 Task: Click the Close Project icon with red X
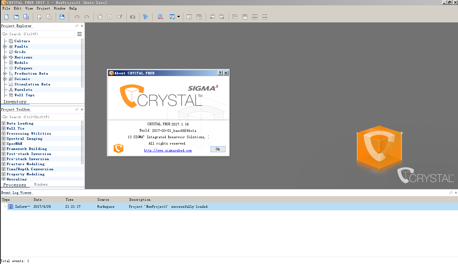coord(26,17)
